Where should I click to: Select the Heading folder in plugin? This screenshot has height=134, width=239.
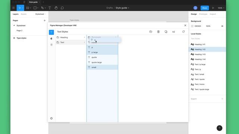tap(71, 37)
